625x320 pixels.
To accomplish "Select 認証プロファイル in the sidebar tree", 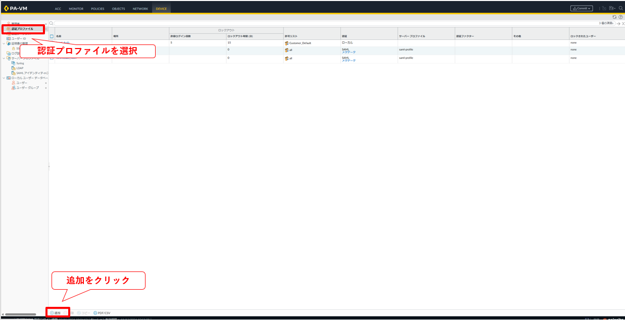I will (22, 29).
